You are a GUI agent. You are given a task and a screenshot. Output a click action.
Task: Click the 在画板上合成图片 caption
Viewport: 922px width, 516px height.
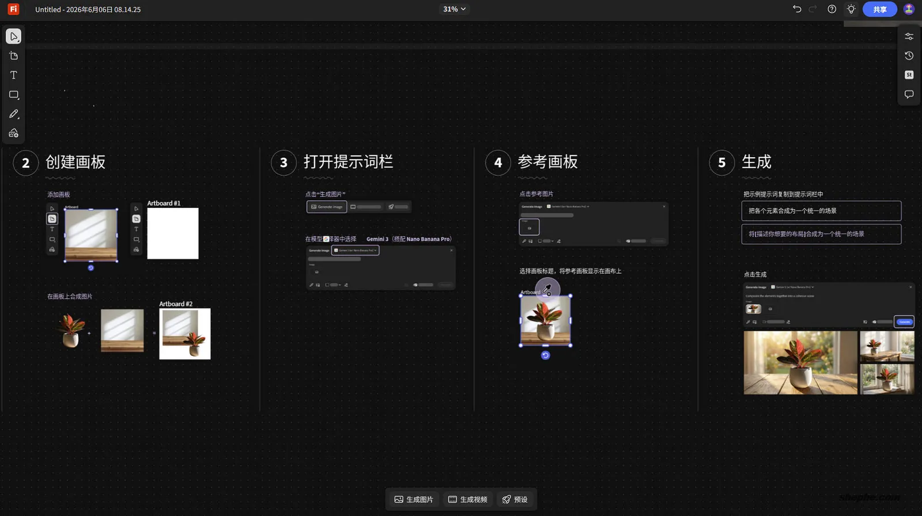click(70, 297)
